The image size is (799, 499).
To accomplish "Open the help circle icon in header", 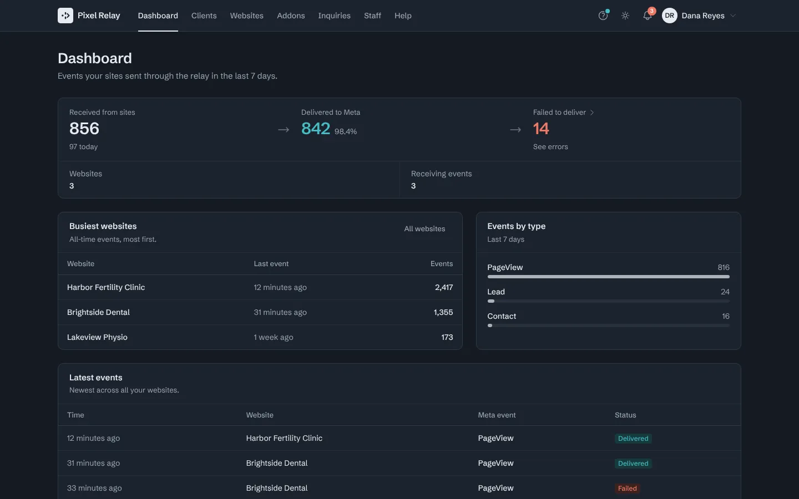I will [x=603, y=16].
